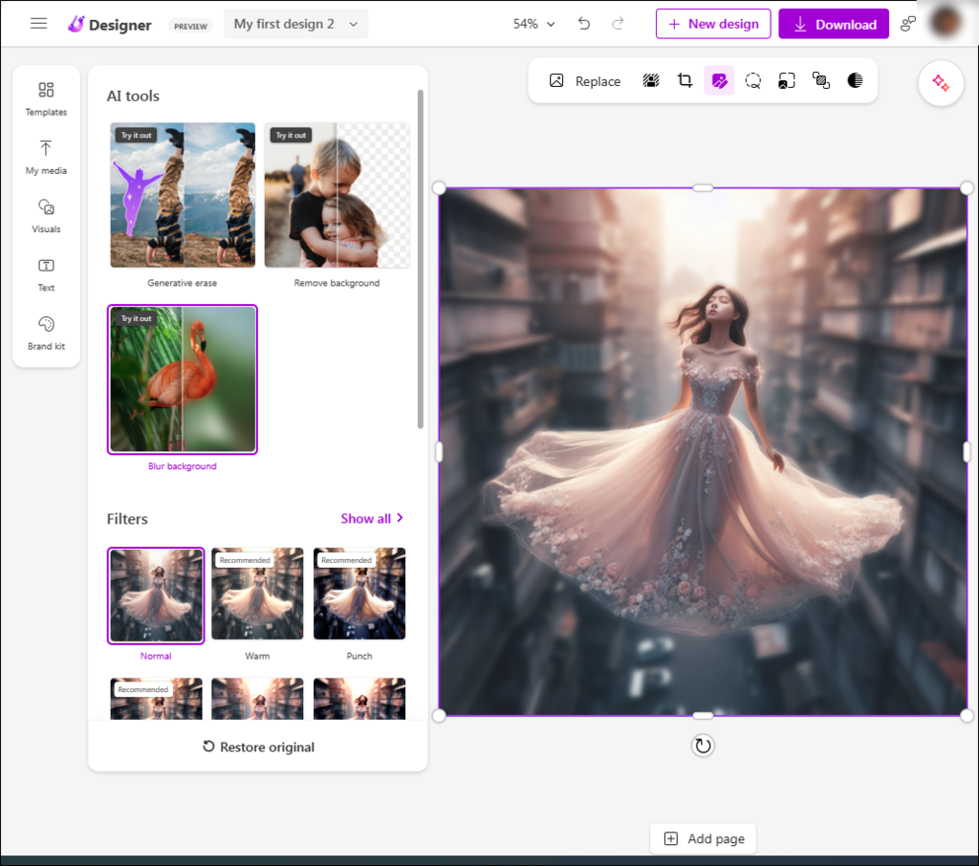Open the hamburger main menu
Image resolution: width=979 pixels, height=866 pixels.
point(39,24)
